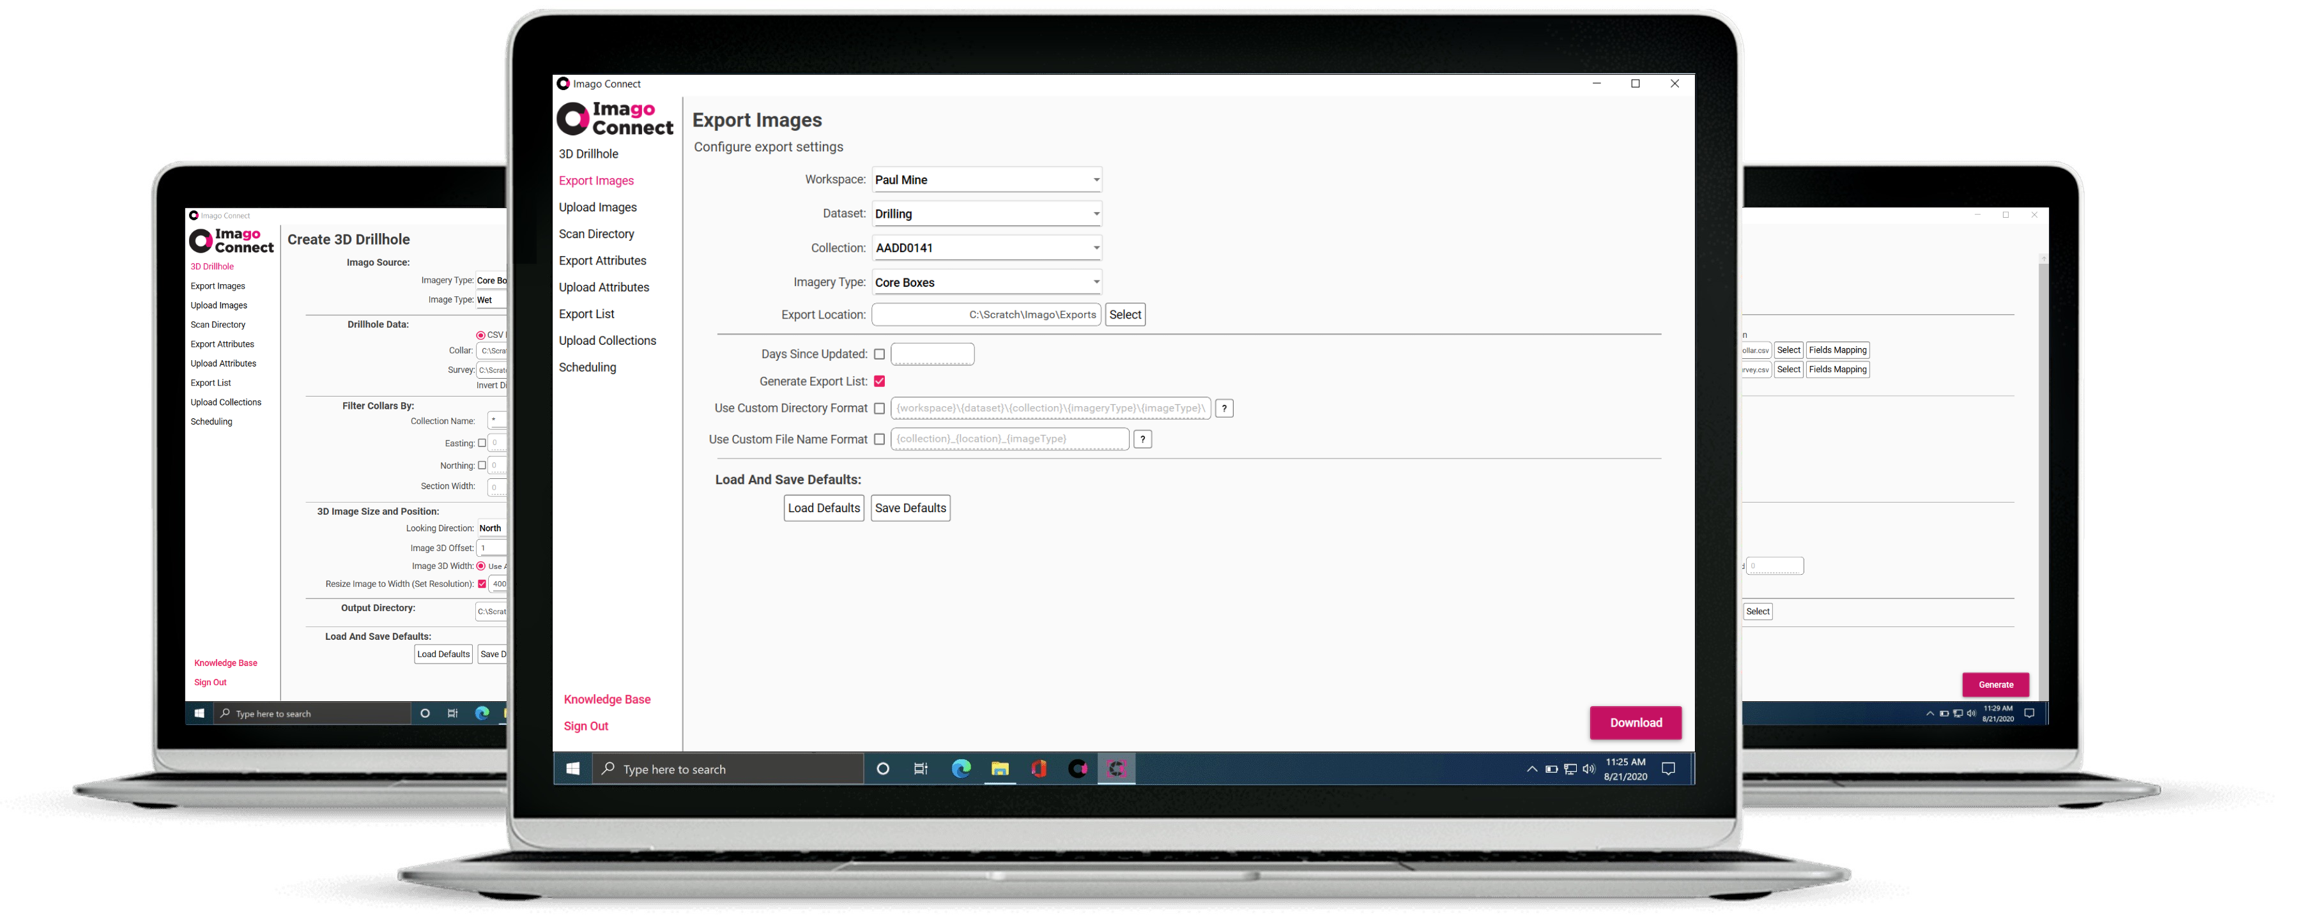This screenshot has width=2300, height=917.
Task: Uncheck the Generate Export List checkbox
Action: pyautogui.click(x=880, y=381)
